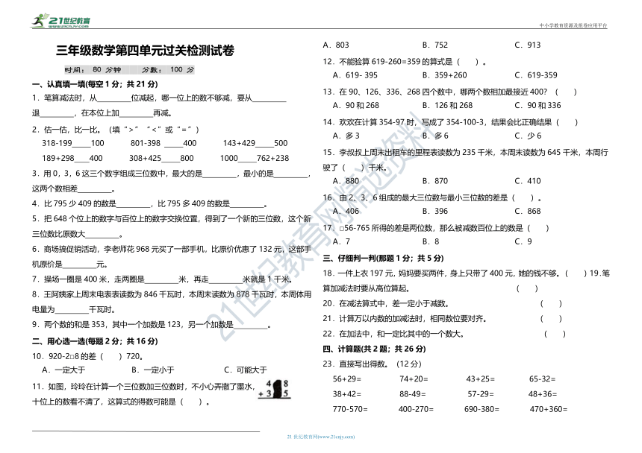Select option "B. 752"
Image resolution: width=642 pixels, height=453 pixels.
(x=435, y=45)
